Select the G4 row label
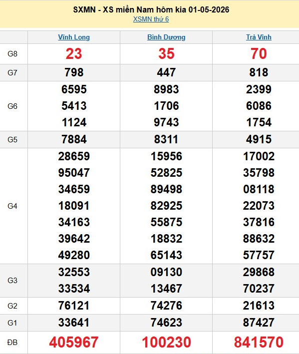The image size is (299, 354). [x=12, y=206]
